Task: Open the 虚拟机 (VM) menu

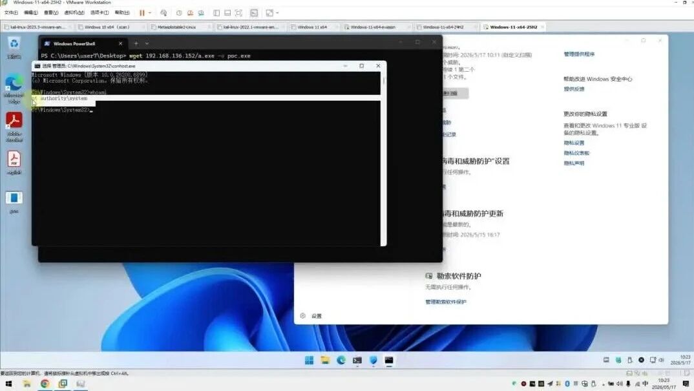Action: [74, 13]
